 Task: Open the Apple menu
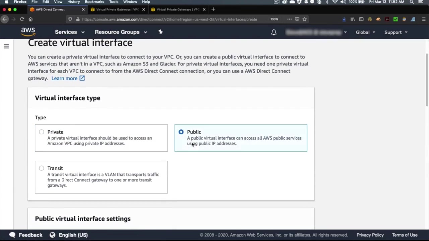click(6, 2)
